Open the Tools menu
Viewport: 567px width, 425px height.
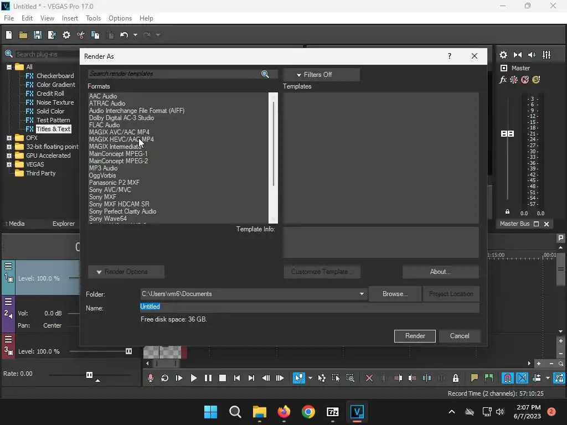(x=93, y=18)
